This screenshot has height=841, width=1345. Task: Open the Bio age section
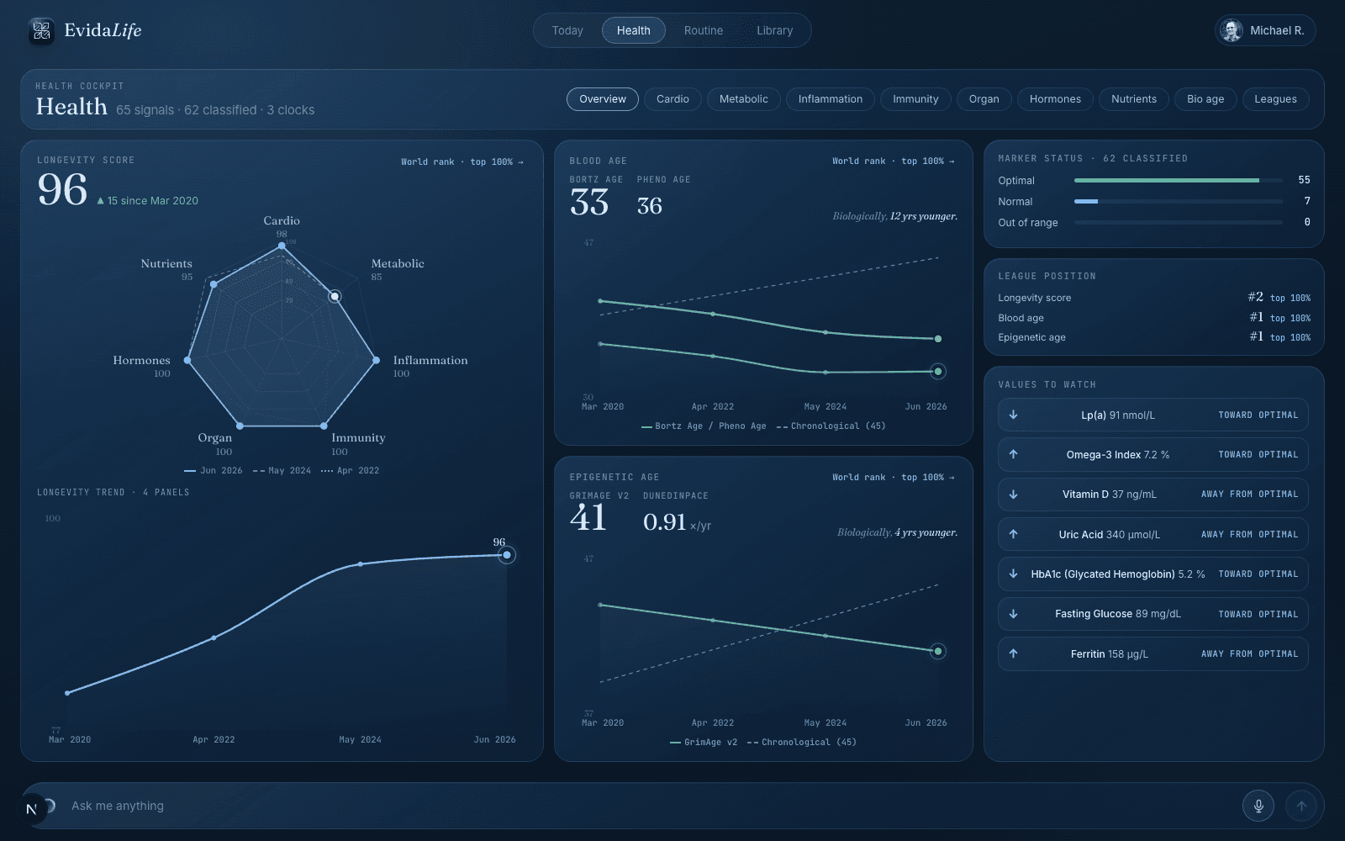1205,99
